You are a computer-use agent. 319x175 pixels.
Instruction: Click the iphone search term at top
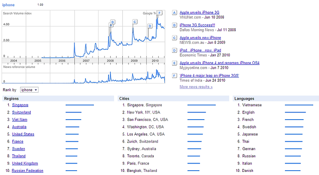click(x=8, y=5)
